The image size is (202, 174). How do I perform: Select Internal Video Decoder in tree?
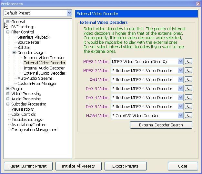coord(44,58)
